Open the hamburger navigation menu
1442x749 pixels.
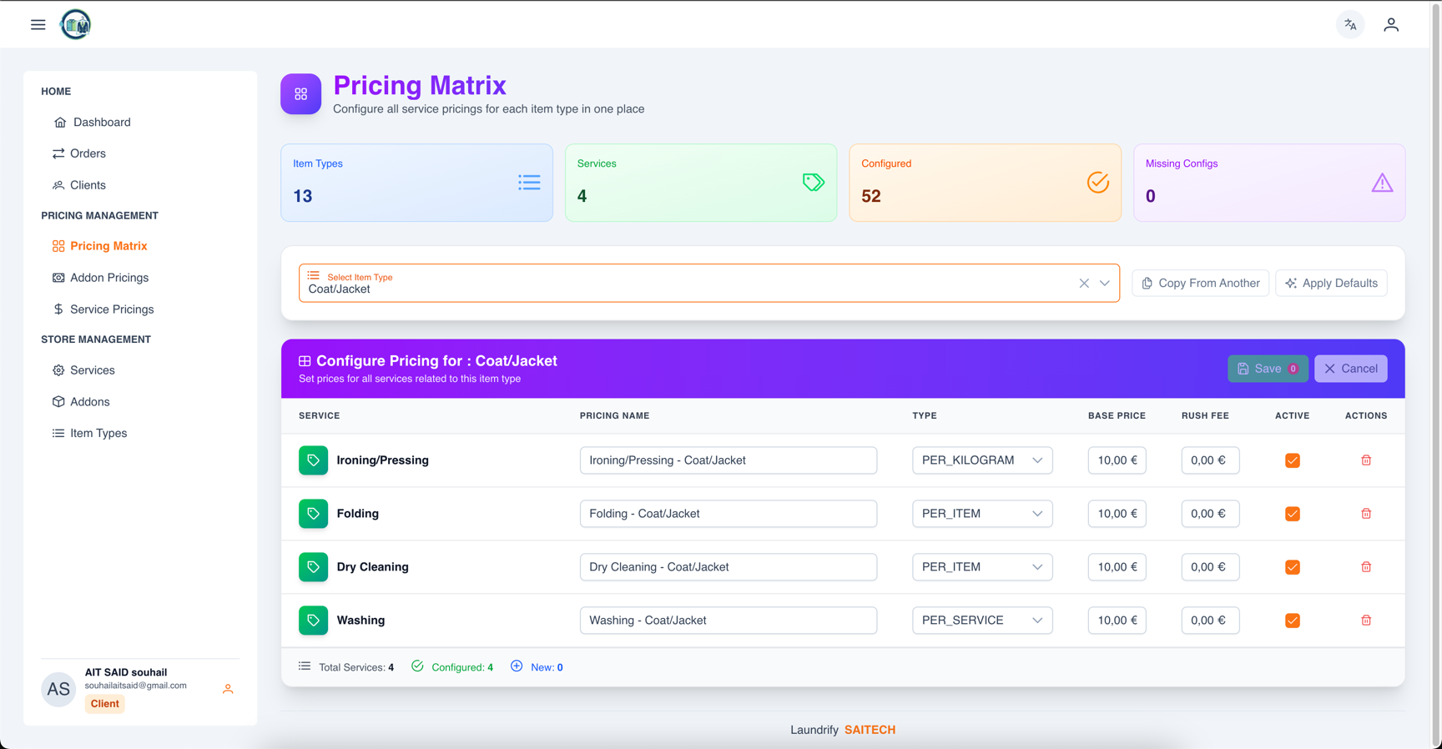38,24
